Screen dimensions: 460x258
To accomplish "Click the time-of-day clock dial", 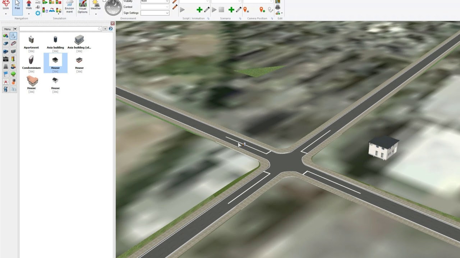I will click(113, 7).
